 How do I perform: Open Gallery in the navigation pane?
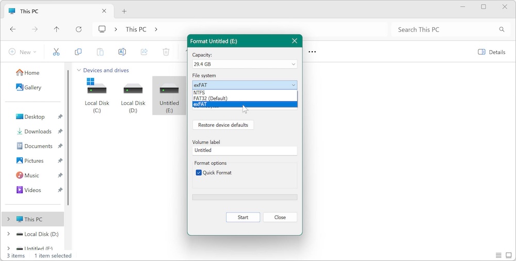pyautogui.click(x=28, y=87)
